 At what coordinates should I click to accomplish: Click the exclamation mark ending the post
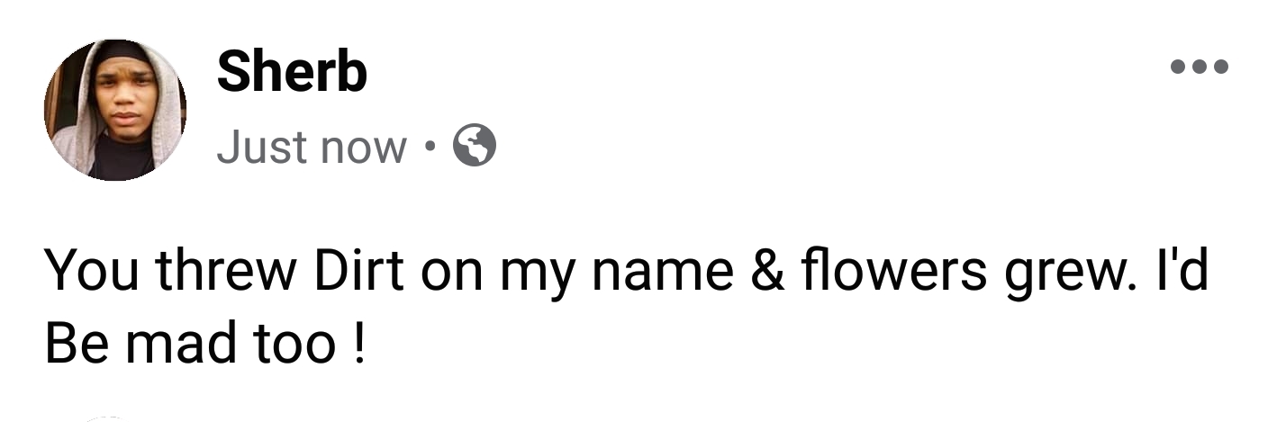(359, 343)
